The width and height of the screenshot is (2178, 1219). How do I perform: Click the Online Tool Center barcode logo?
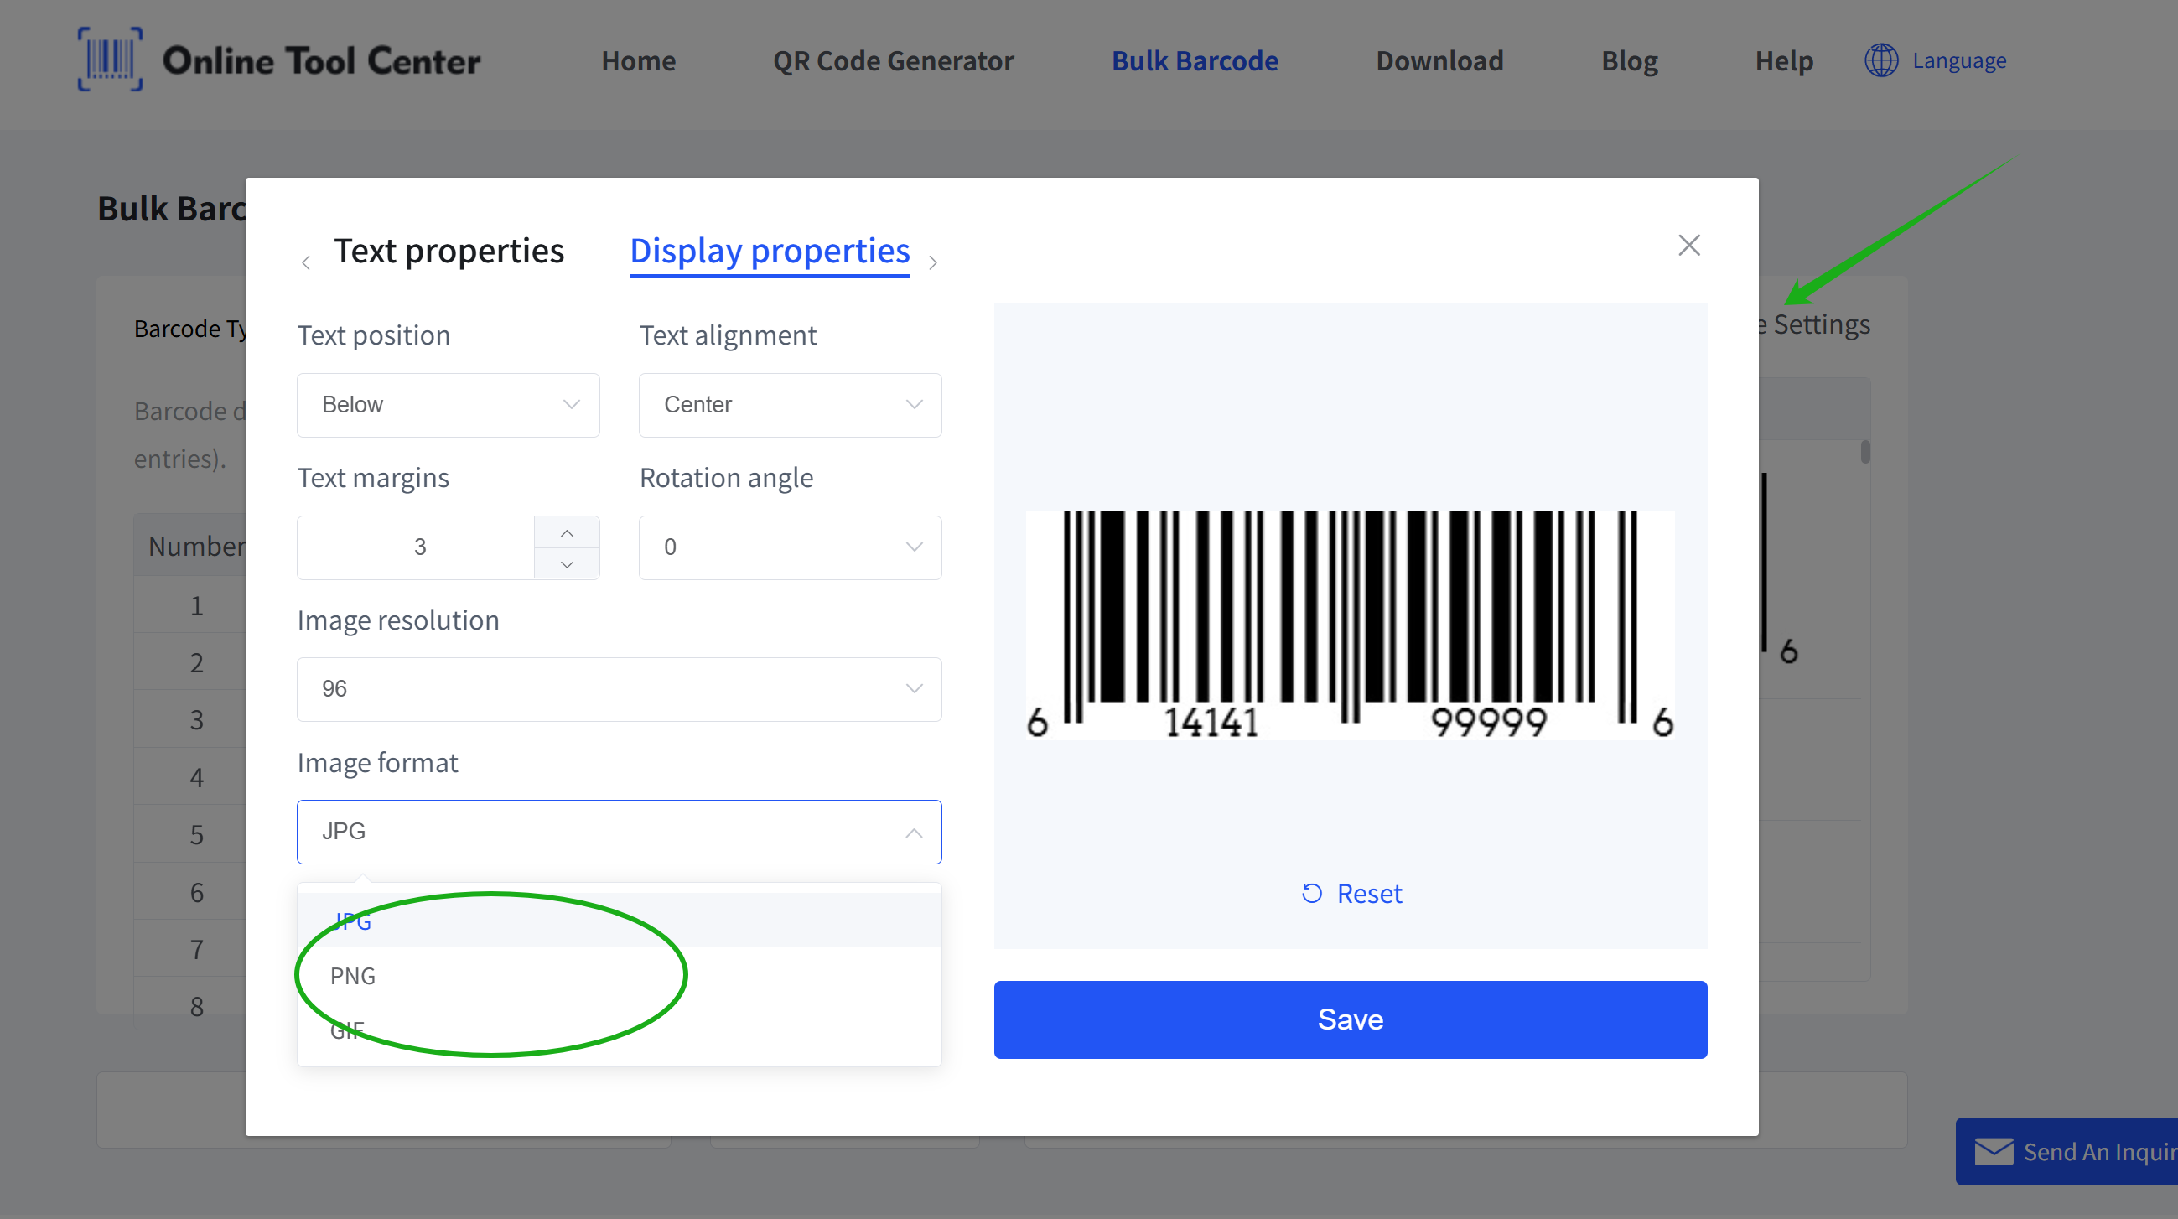pos(110,60)
